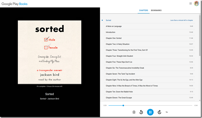202x118 pixels.
Task: Rewind 30 seconds
Action: point(141,112)
